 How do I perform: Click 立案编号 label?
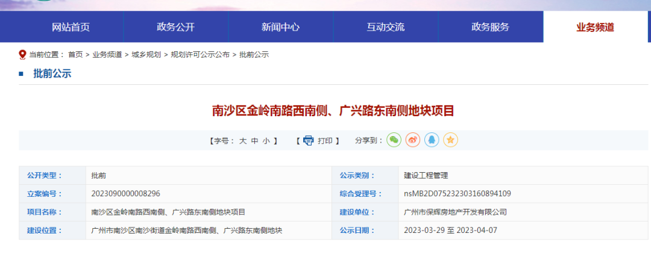tap(45, 194)
